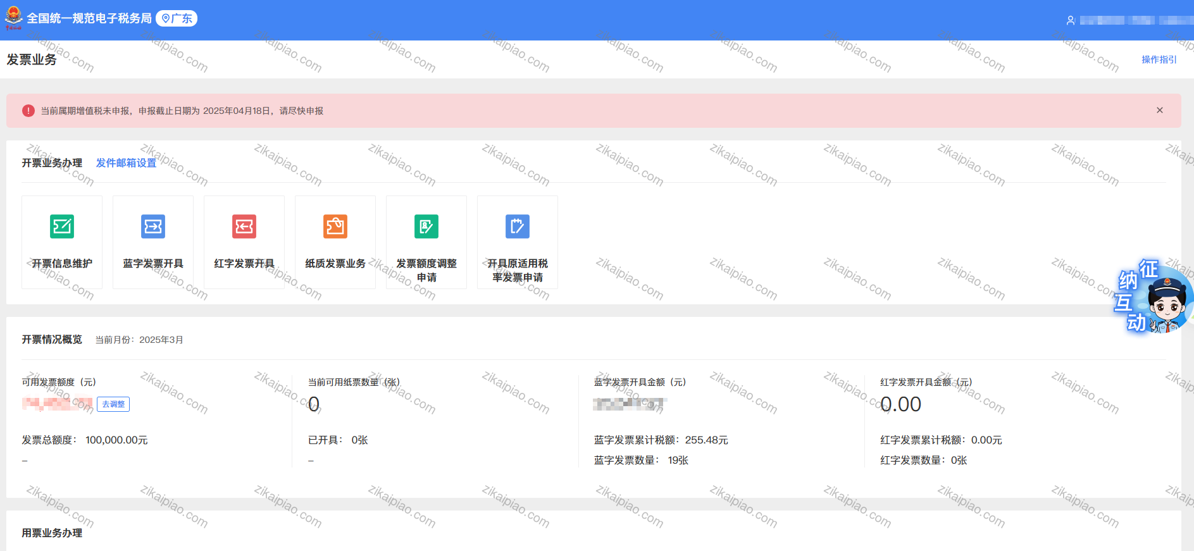The height and width of the screenshot is (551, 1194).
Task: Open 发票额度调整申请 green icon
Action: (426, 226)
